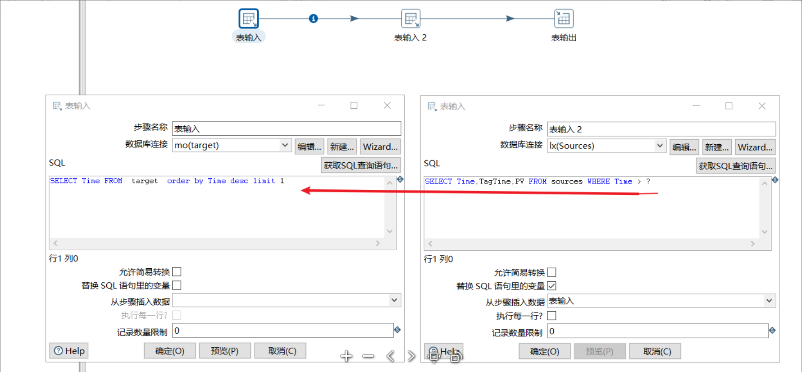Open the mo(target) database connection dropdown
The height and width of the screenshot is (372, 802).
tap(285, 145)
